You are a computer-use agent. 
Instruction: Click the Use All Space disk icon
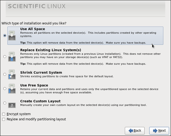coord(12,36)
